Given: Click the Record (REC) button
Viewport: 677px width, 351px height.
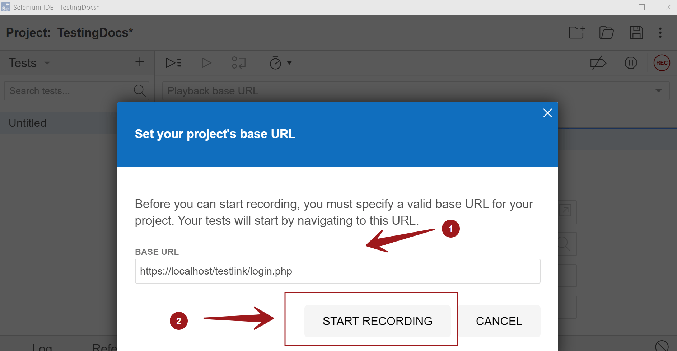Looking at the screenshot, I should [x=662, y=62].
